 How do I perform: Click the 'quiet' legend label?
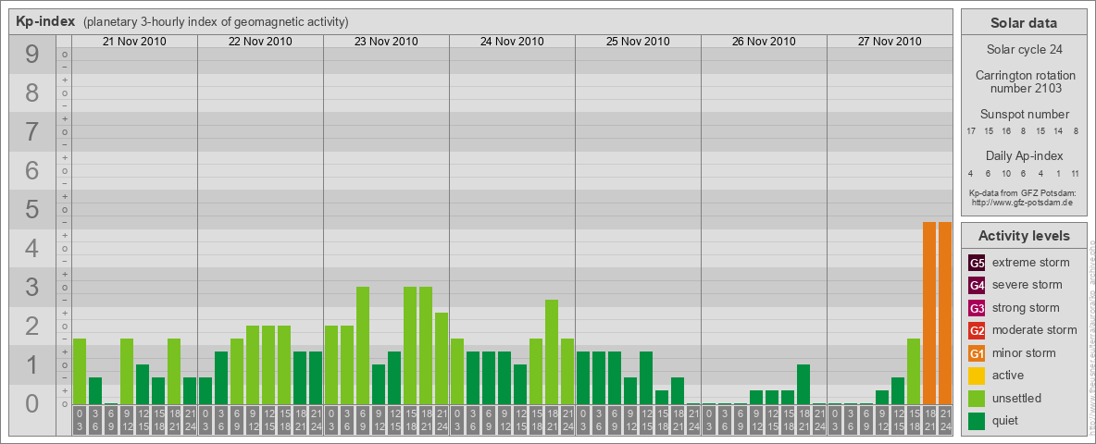point(1005,421)
